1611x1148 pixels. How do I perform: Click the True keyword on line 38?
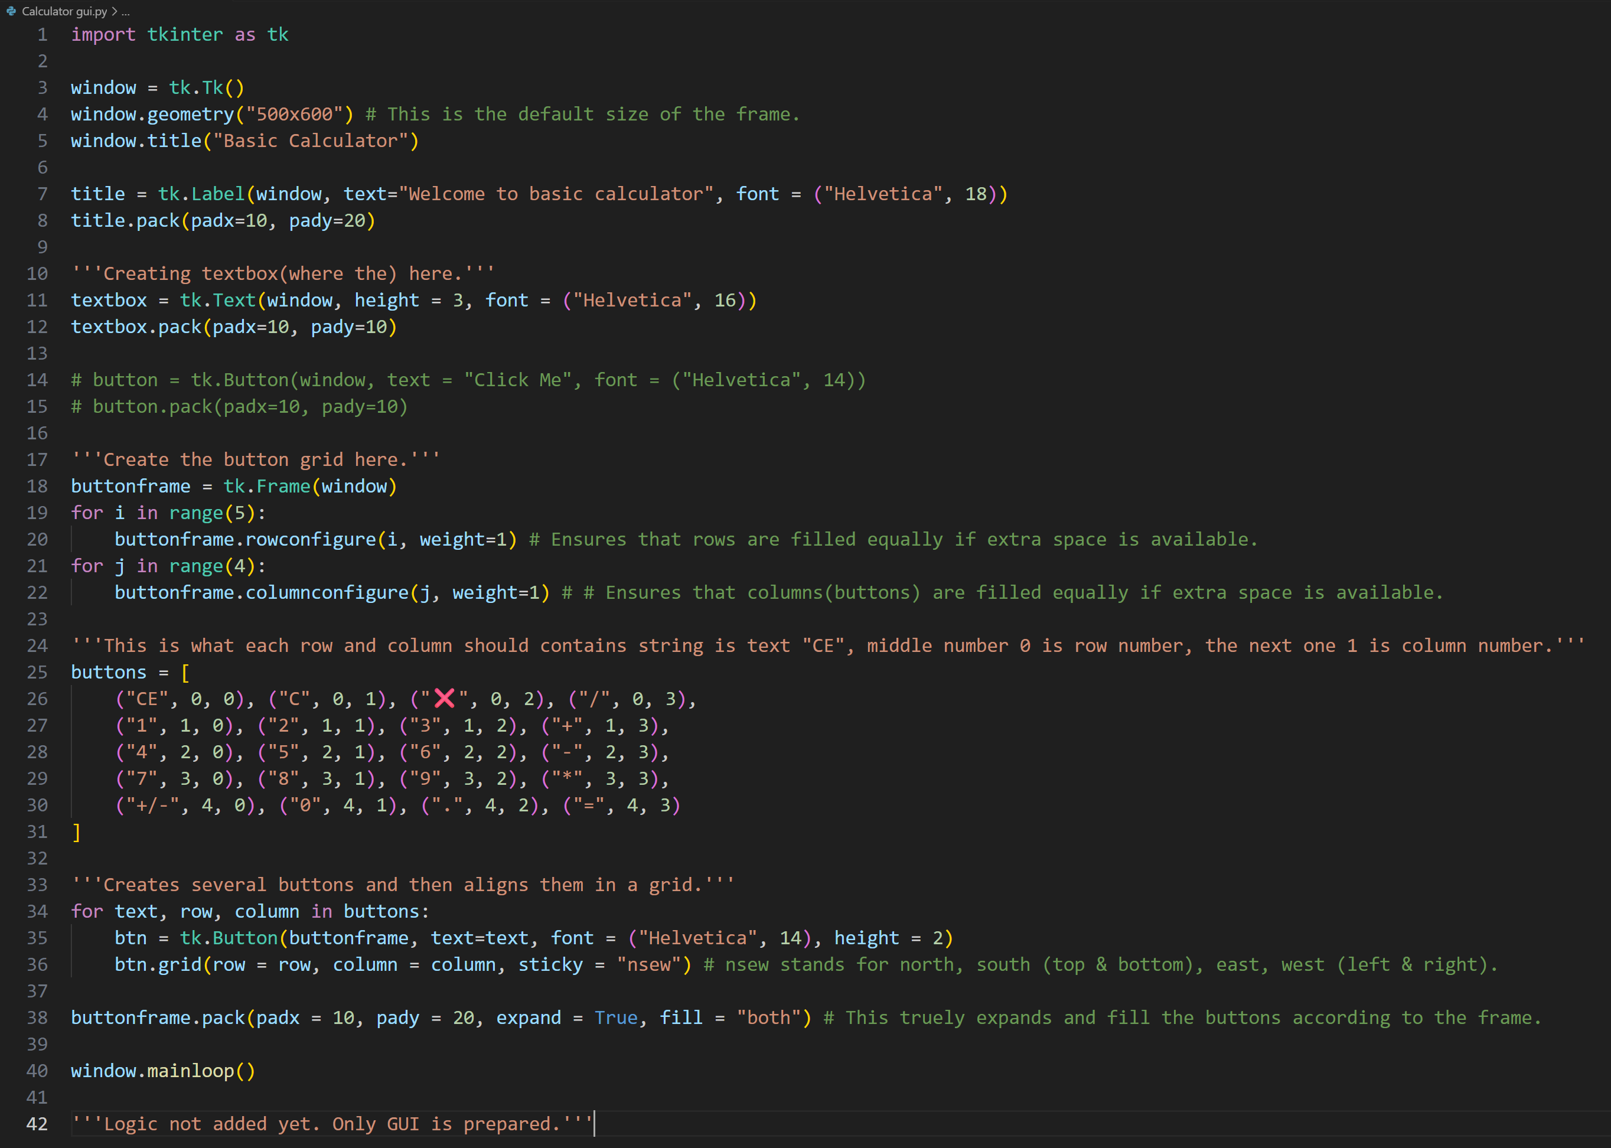[x=616, y=1018]
